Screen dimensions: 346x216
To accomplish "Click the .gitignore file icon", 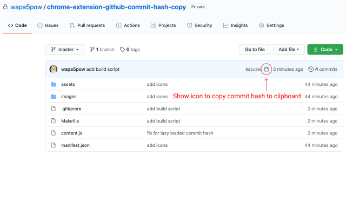I will (54, 109).
